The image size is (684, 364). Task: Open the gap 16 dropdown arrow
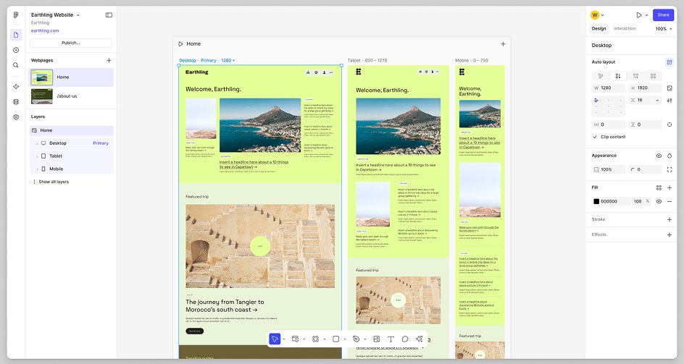657,101
